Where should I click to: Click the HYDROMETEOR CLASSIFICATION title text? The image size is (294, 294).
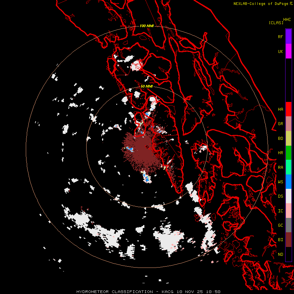(115, 292)
